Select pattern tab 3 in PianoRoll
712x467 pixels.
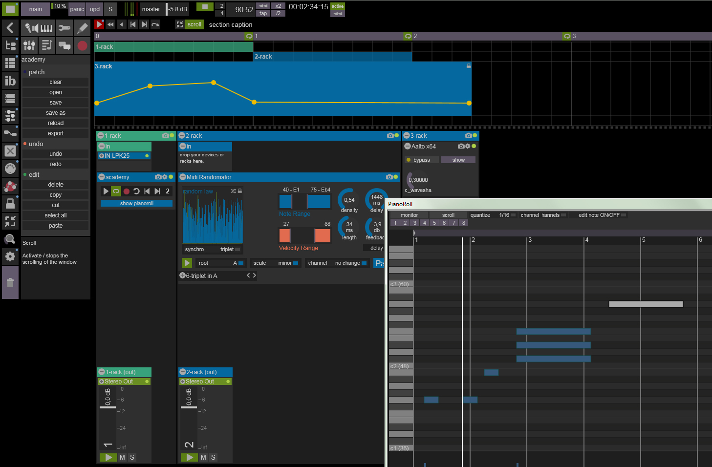point(414,223)
